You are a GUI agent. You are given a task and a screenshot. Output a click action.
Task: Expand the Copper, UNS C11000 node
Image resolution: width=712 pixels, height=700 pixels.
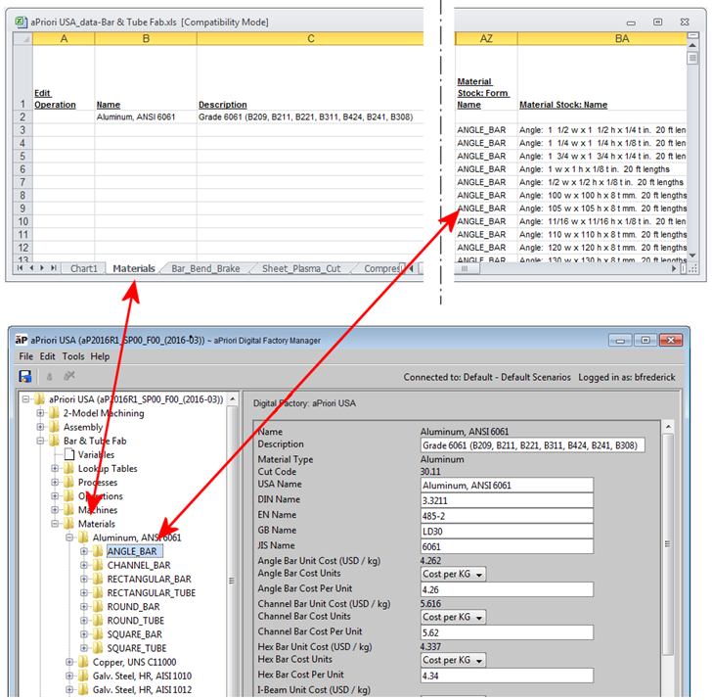69,662
